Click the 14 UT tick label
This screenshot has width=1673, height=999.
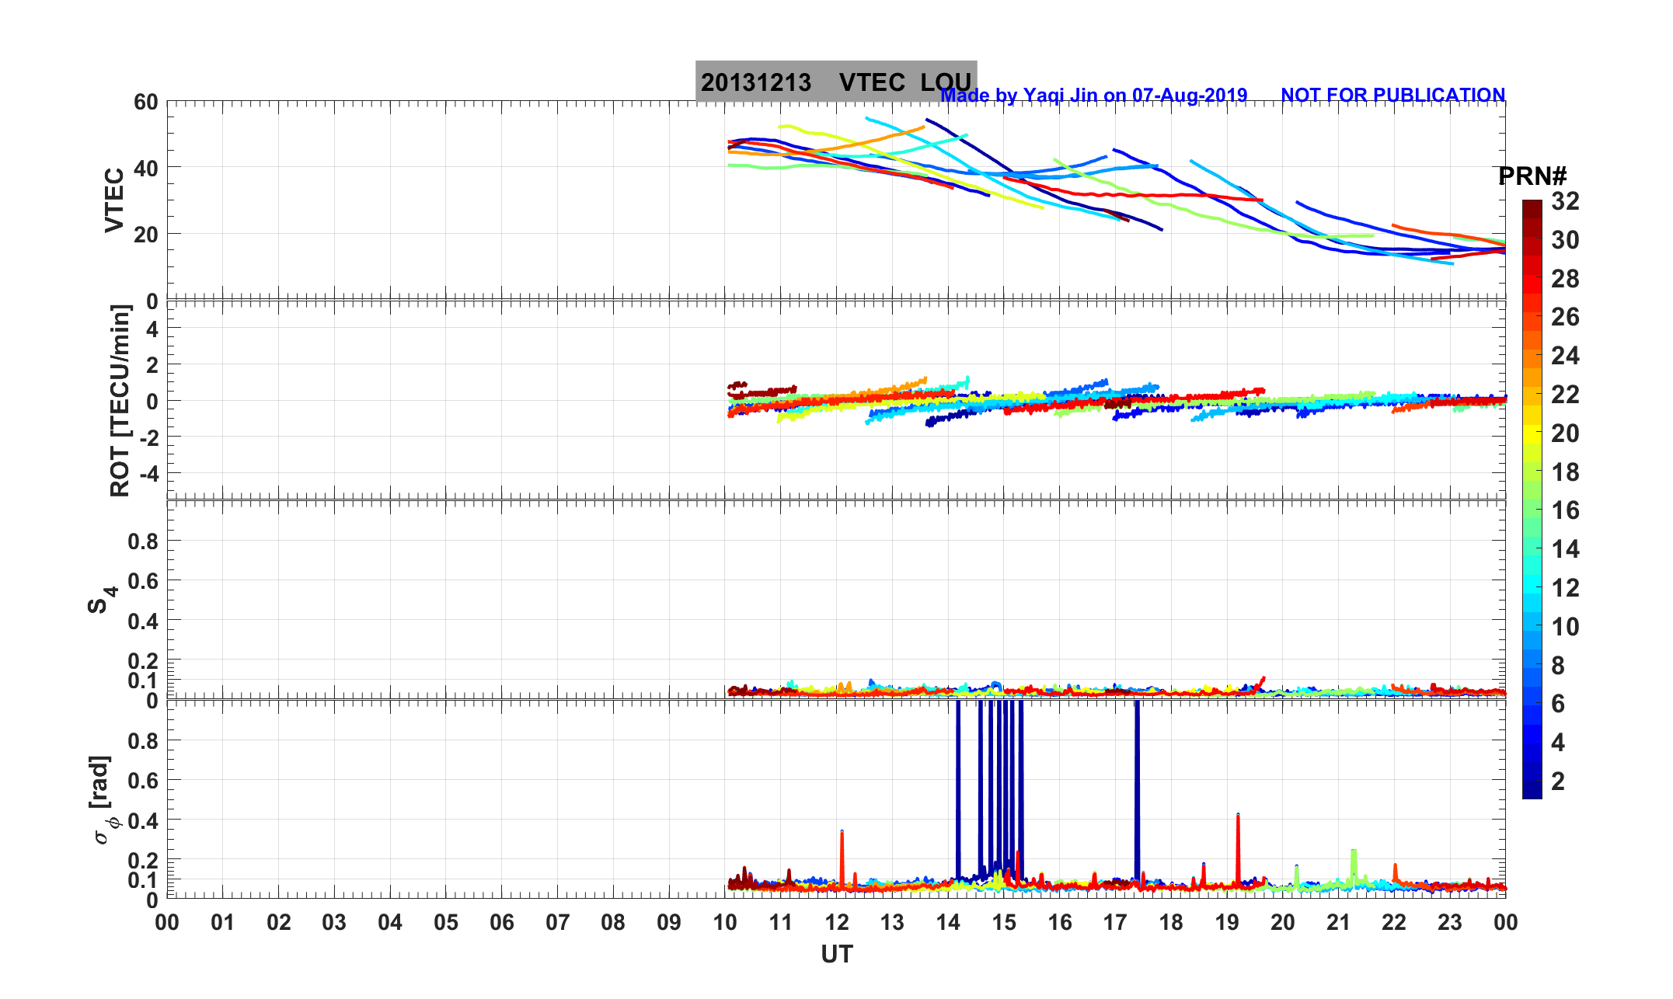pos(948,923)
